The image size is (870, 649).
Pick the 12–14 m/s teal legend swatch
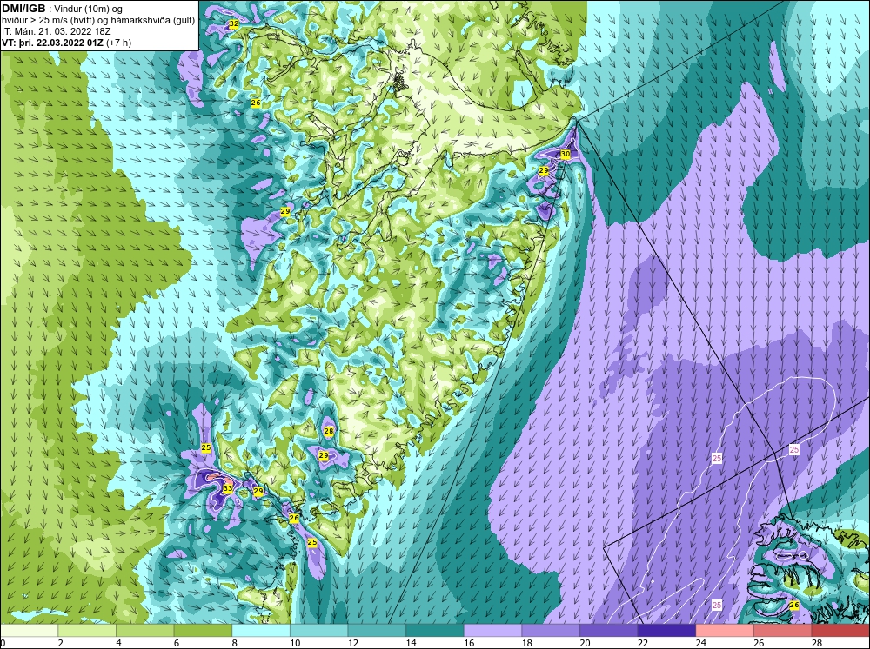377,631
